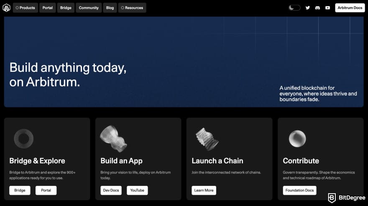This screenshot has height=206, width=368.
Task: Click the "Govern transparently" description text
Action: tap(319, 175)
